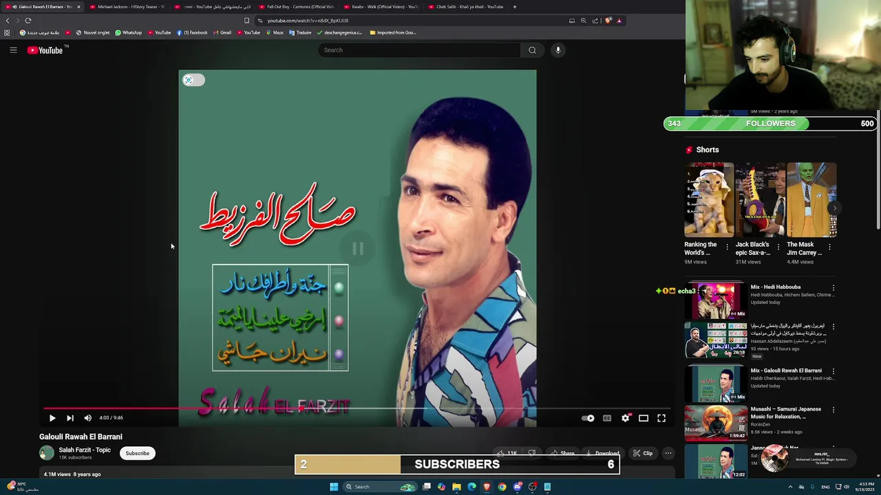Go to the YouTube home logo

pos(45,50)
